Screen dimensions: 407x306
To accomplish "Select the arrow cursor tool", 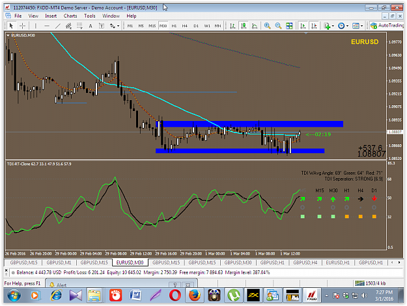I will pos(11,25).
